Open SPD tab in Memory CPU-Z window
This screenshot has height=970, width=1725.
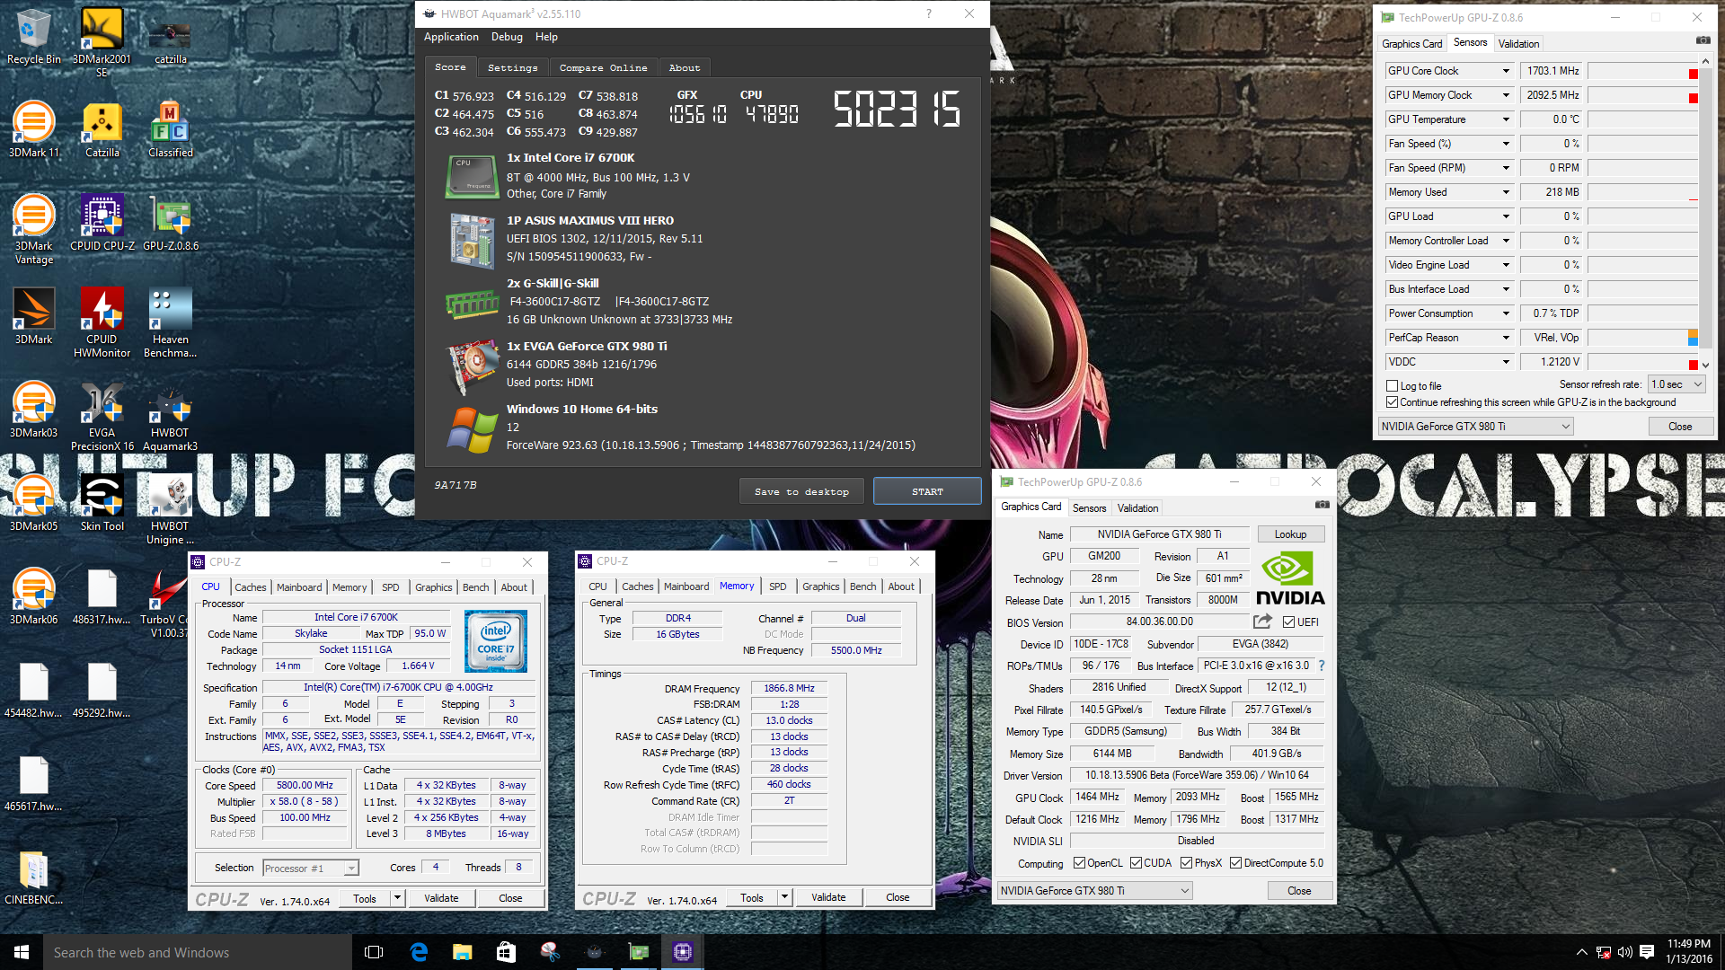click(777, 586)
